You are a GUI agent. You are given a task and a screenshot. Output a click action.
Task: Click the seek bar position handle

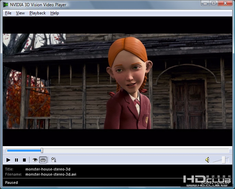(42, 151)
